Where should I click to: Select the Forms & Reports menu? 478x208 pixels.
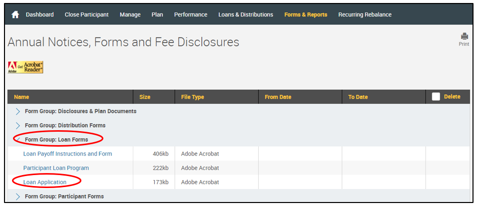[306, 14]
